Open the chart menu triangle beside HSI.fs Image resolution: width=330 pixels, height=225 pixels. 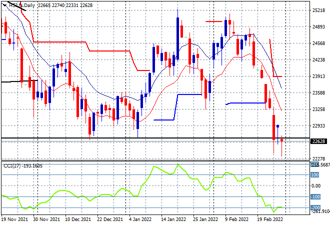coord(5,5)
